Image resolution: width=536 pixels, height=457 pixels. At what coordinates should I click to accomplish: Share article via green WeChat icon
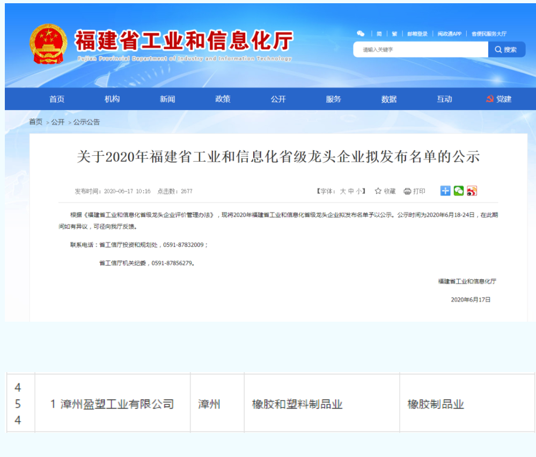click(x=459, y=191)
